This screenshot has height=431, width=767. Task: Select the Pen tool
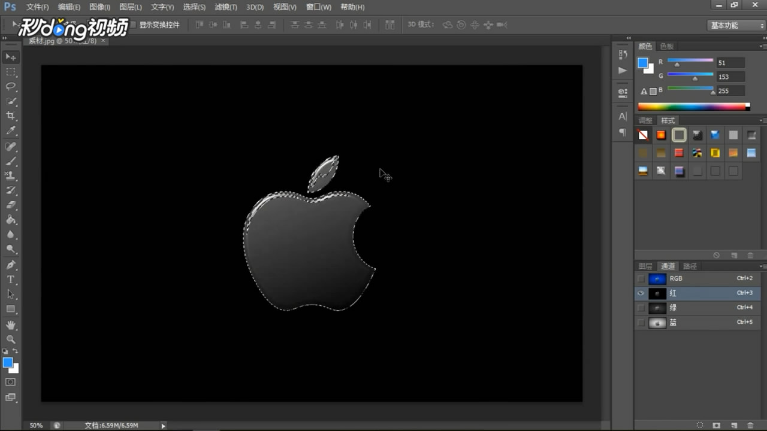(11, 265)
